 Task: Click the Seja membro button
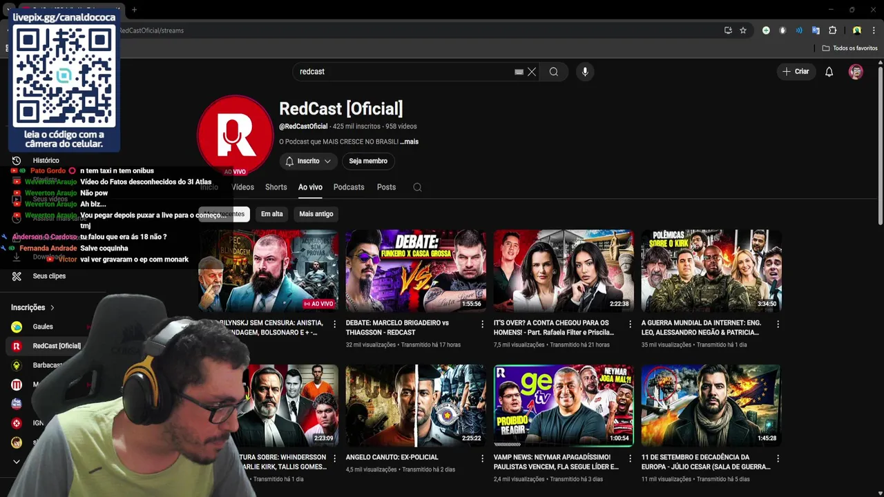[368, 161]
